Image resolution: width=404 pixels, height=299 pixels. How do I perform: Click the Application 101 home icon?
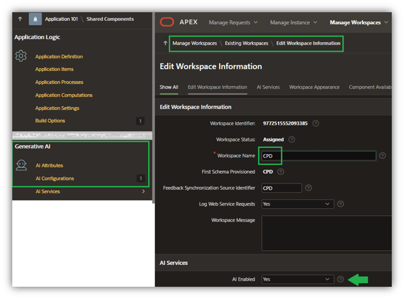click(x=36, y=19)
